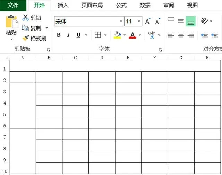The height and width of the screenshot is (175, 222).
Task: Open the paste options dropdown arrow
Action: point(12,39)
